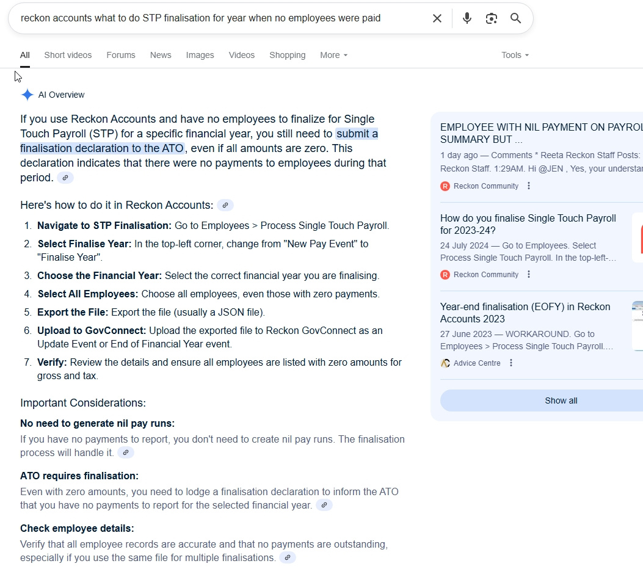643x569 pixels.
Task: Select the All results tab
Action: click(x=25, y=56)
